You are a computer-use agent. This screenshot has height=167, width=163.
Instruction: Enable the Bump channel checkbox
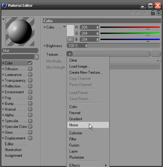(x=30, y=104)
